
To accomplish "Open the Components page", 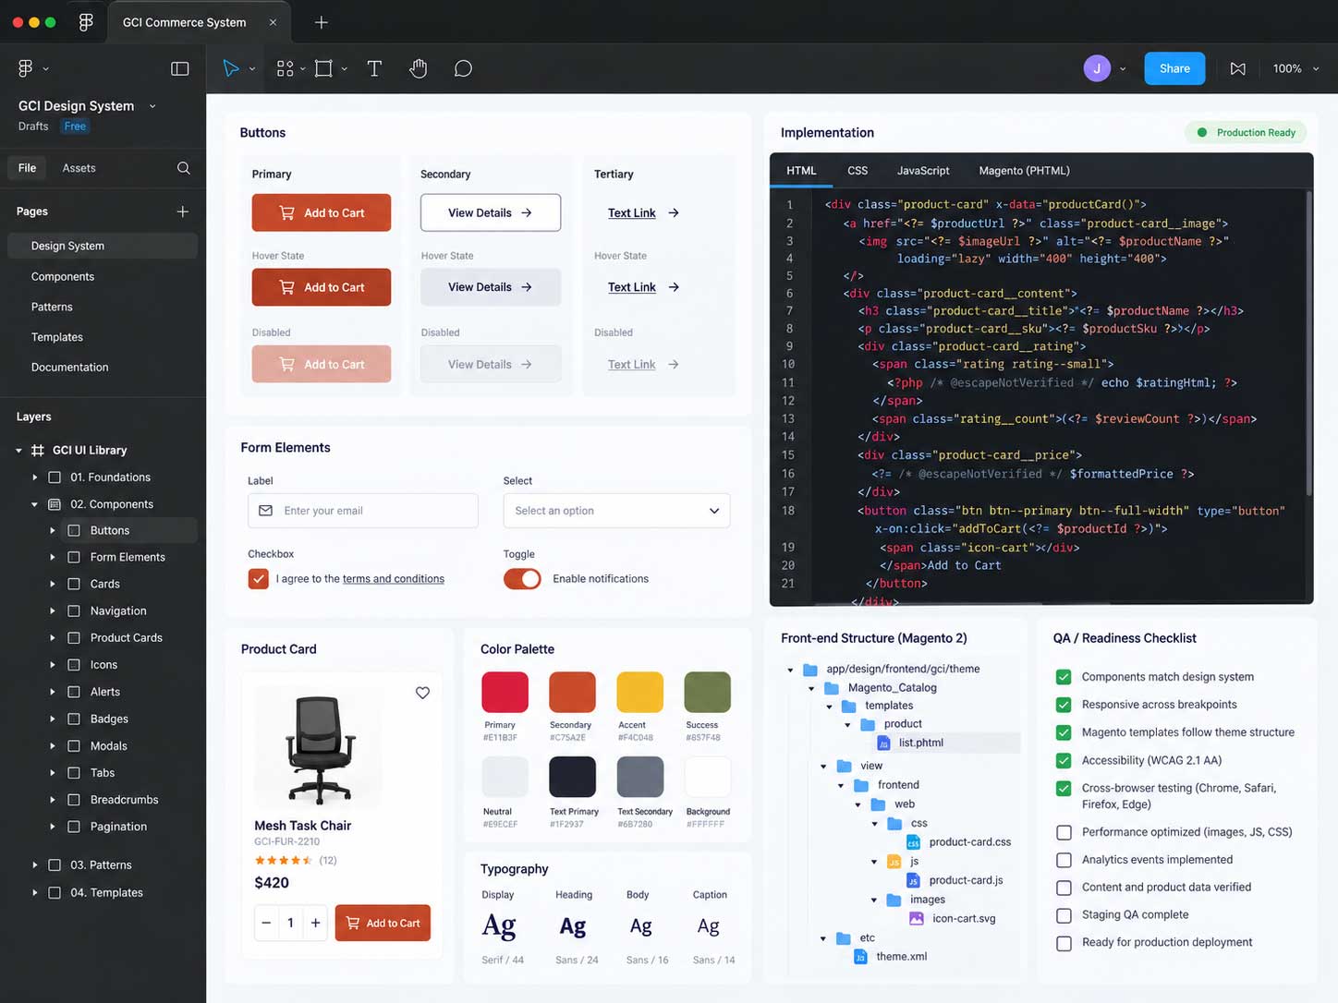I will (63, 277).
